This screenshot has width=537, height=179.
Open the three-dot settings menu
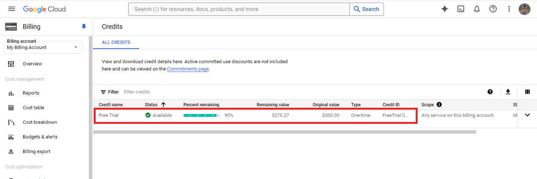[x=509, y=9]
